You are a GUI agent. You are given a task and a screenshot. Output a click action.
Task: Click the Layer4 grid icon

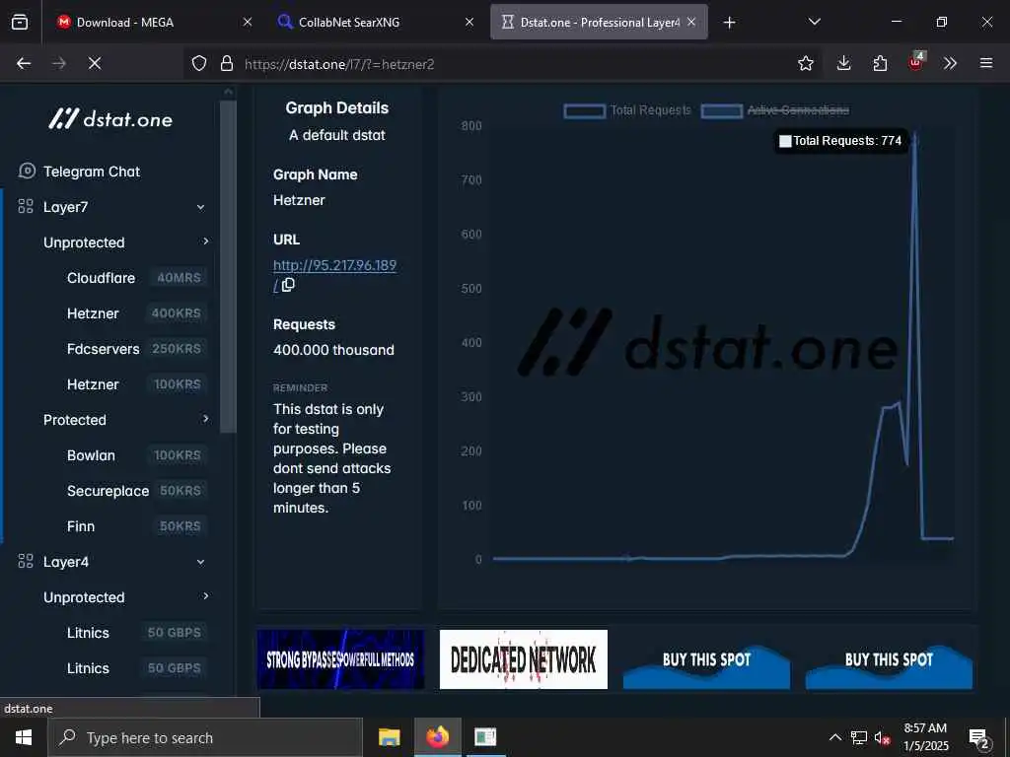click(x=26, y=561)
